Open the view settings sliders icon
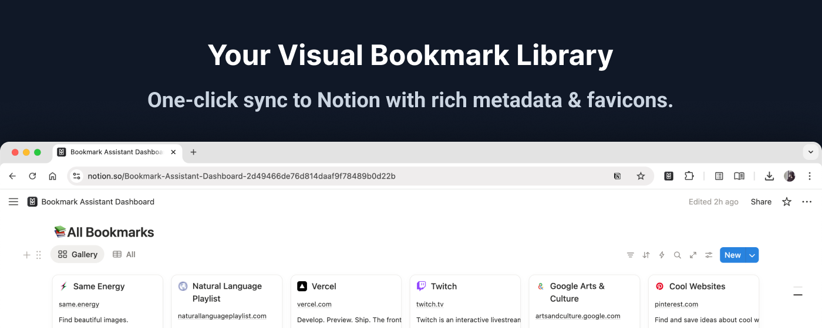The width and height of the screenshot is (822, 328). [x=709, y=255]
